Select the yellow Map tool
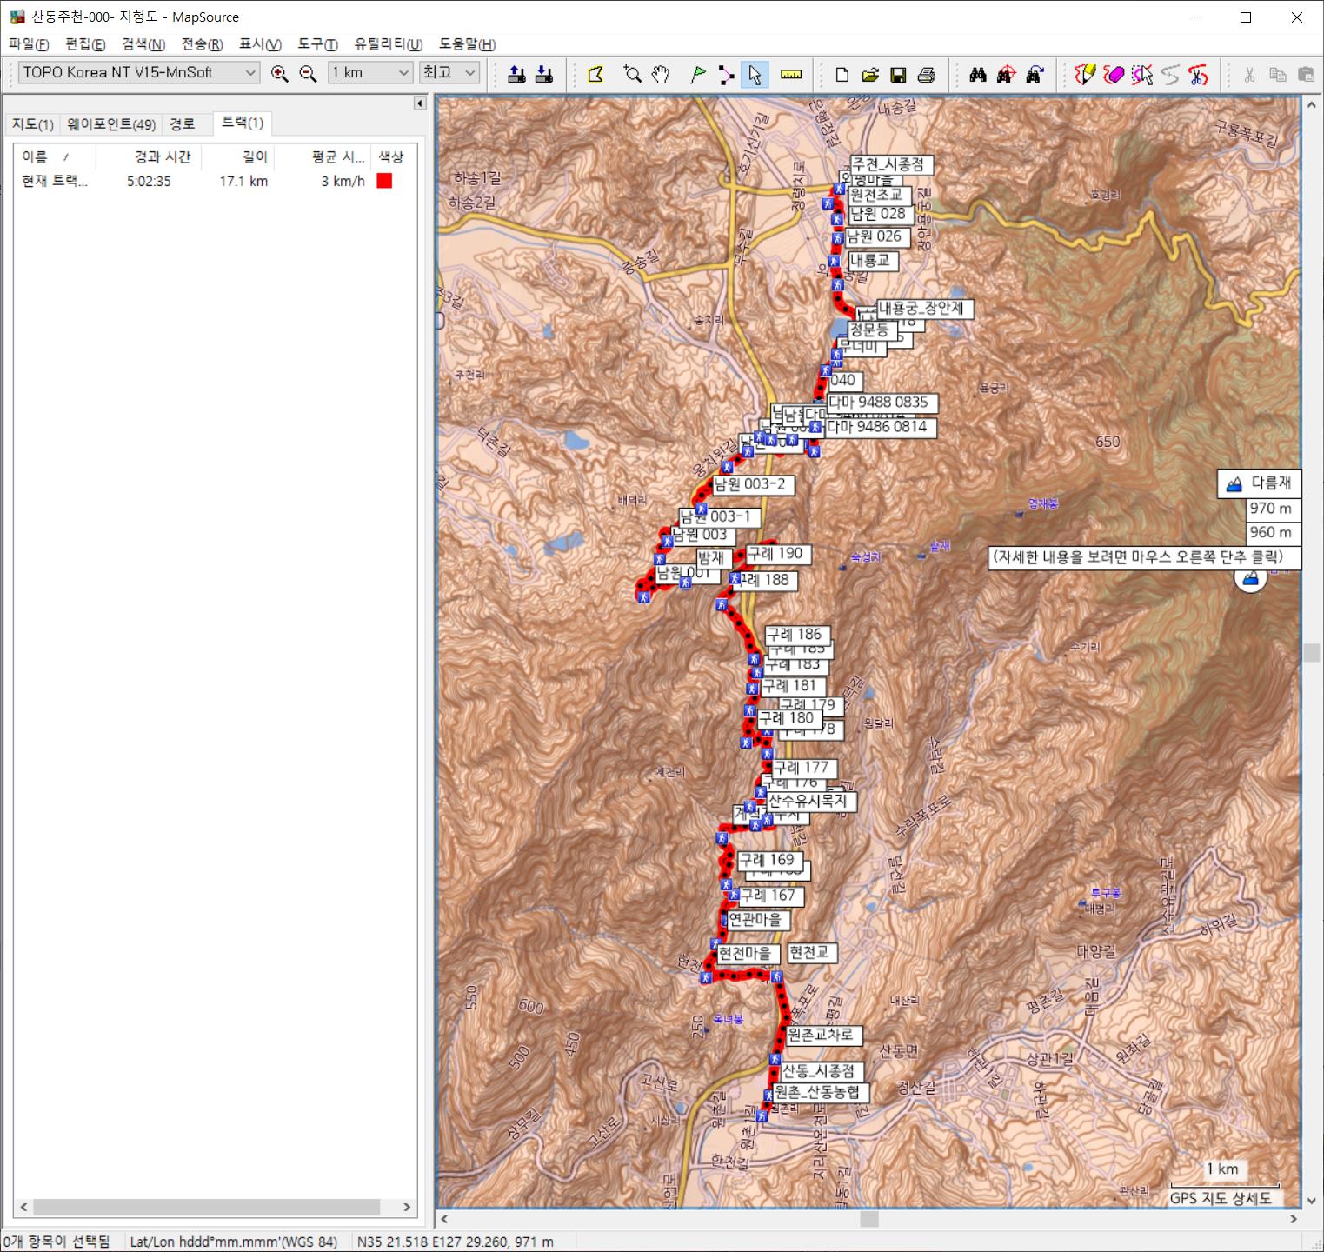This screenshot has width=1324, height=1252. pyautogui.click(x=595, y=74)
